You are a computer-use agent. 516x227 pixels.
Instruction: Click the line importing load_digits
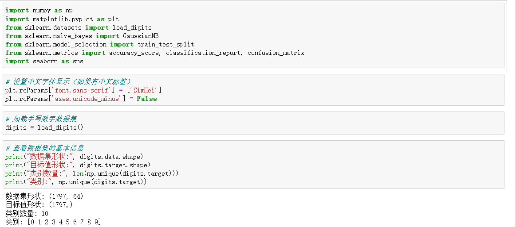point(79,27)
